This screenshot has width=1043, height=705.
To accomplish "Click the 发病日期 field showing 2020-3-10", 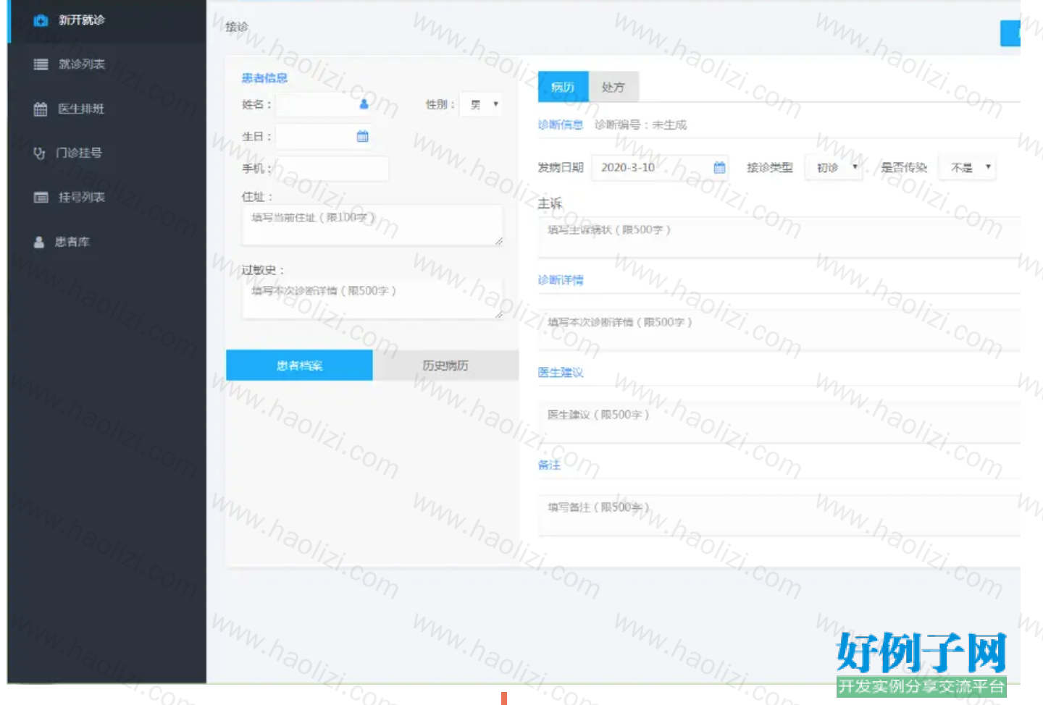I will (660, 167).
